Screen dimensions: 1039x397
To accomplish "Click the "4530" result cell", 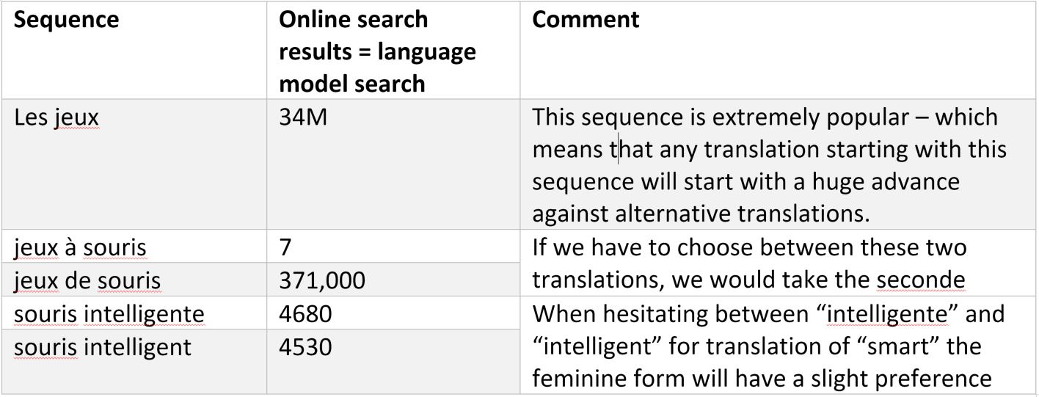I will pos(307,346).
